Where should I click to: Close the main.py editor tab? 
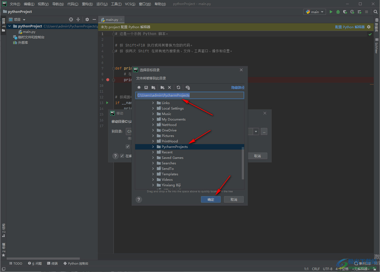(x=121, y=19)
